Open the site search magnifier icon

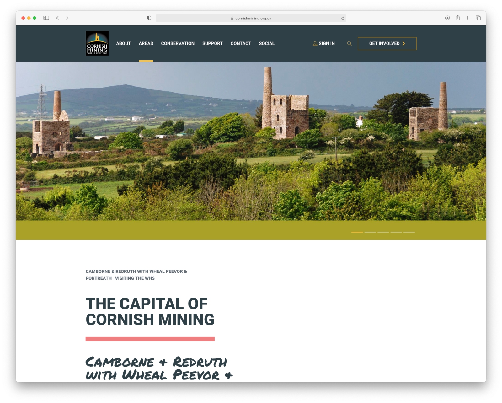[349, 44]
